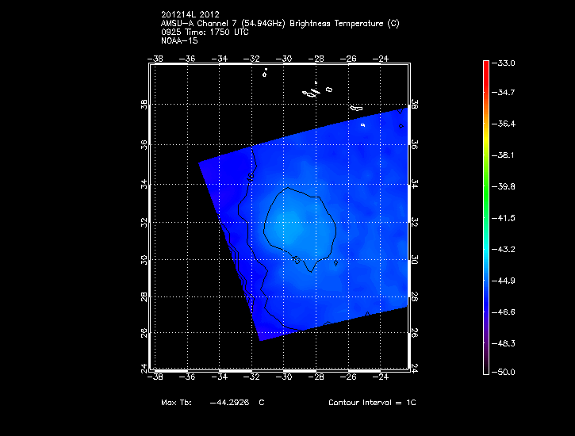Click the NOAA-15 satellite label
575x436 pixels.
click(178, 40)
